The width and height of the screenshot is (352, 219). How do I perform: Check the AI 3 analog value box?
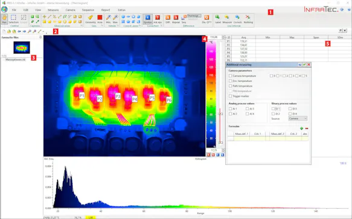(x=247, y=109)
